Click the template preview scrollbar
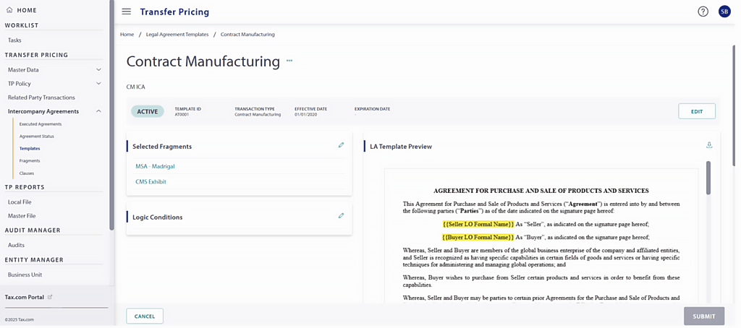741x328 pixels. (708, 178)
